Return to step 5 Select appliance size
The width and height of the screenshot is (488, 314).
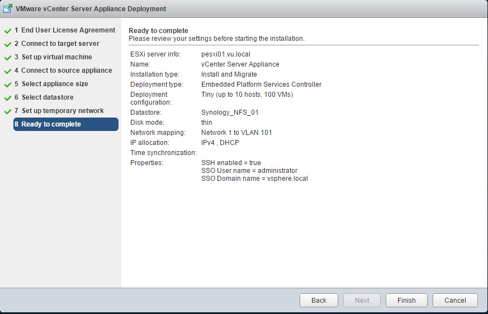(51, 84)
